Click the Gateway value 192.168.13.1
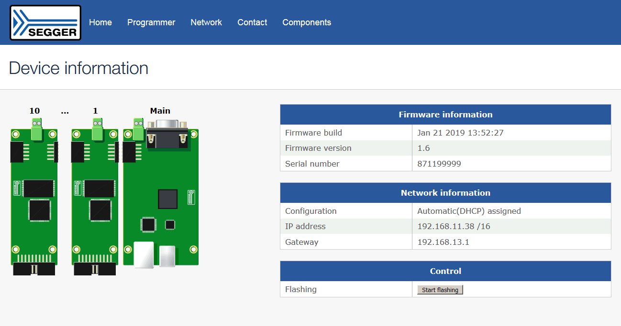This screenshot has width=621, height=326. [x=443, y=242]
